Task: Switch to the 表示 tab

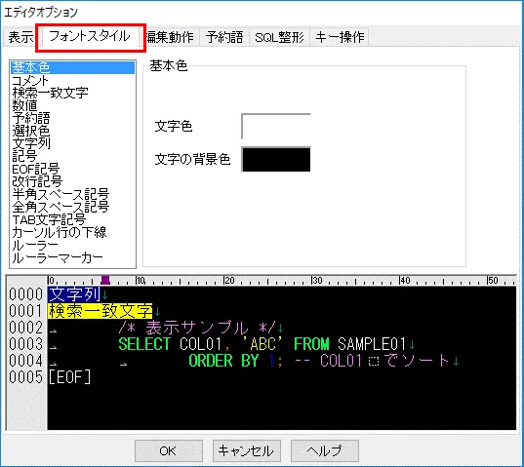Action: click(20, 37)
